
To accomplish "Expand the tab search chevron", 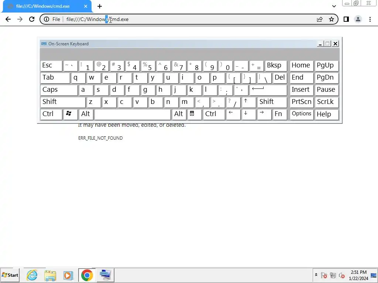I will click(x=334, y=6).
